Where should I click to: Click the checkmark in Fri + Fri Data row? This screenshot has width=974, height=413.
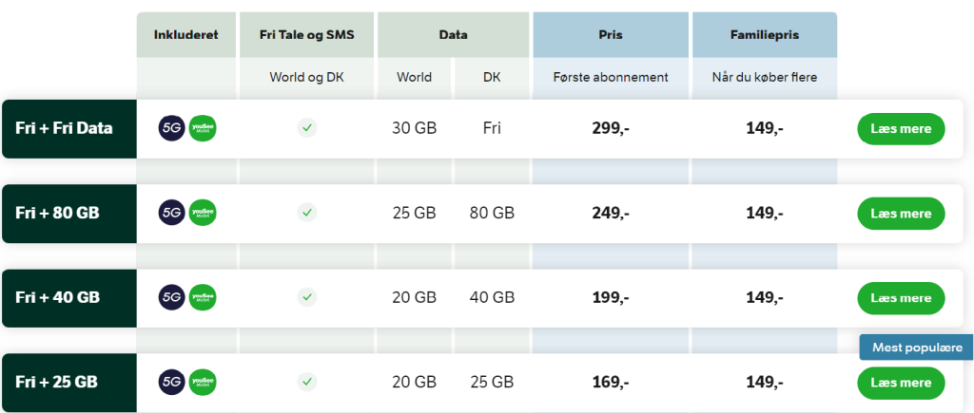[x=306, y=128]
